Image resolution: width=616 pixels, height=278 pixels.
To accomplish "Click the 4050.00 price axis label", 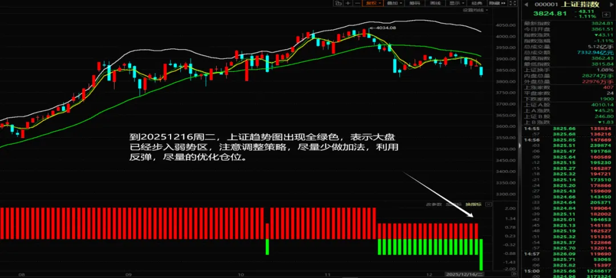I will point(506,25).
